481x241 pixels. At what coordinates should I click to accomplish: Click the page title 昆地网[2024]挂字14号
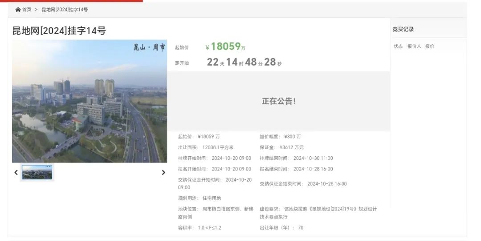tap(59, 31)
